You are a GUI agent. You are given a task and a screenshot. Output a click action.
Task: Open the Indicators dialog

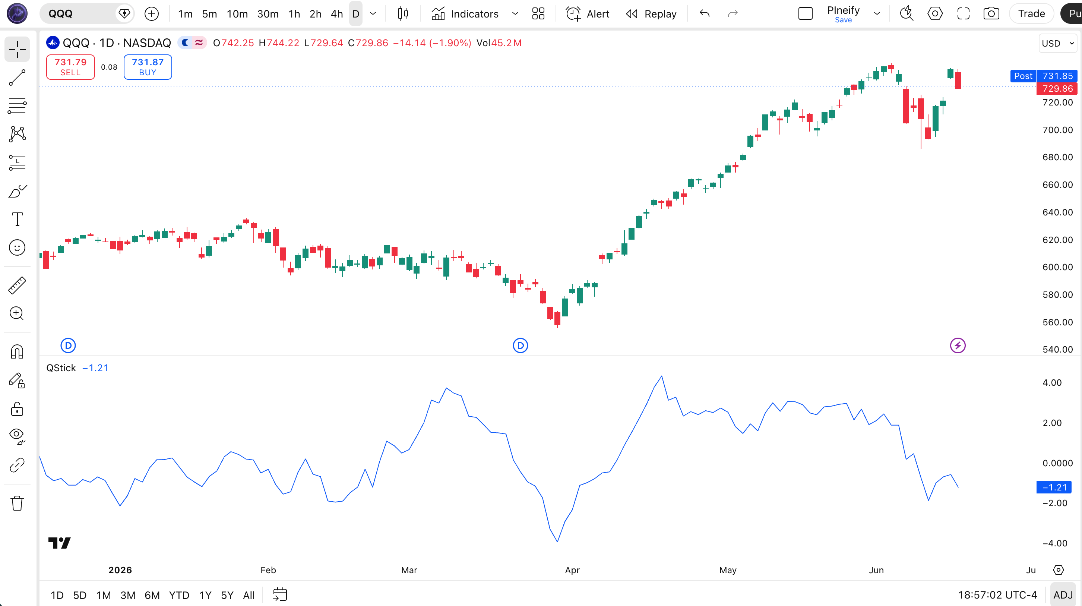click(465, 14)
